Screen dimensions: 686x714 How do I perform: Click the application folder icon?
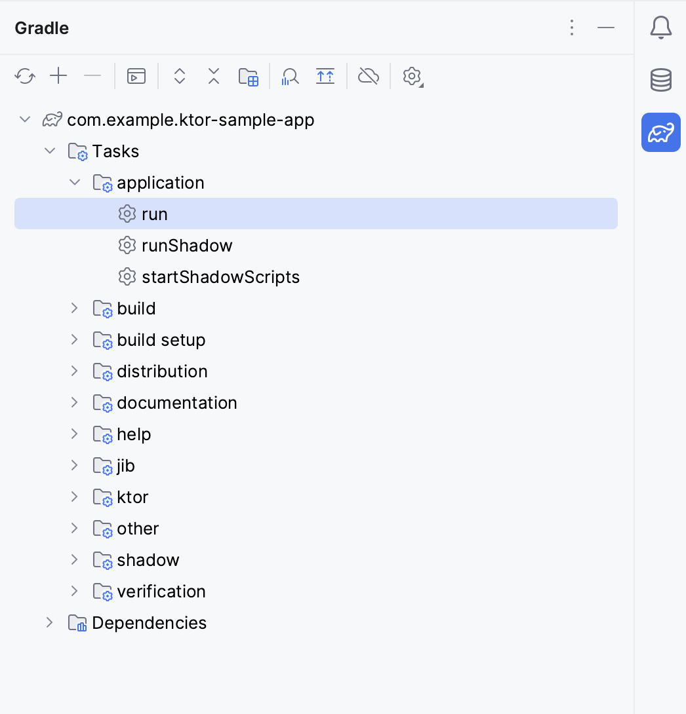(x=102, y=183)
